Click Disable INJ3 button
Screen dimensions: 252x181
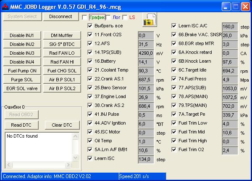coord(22,53)
